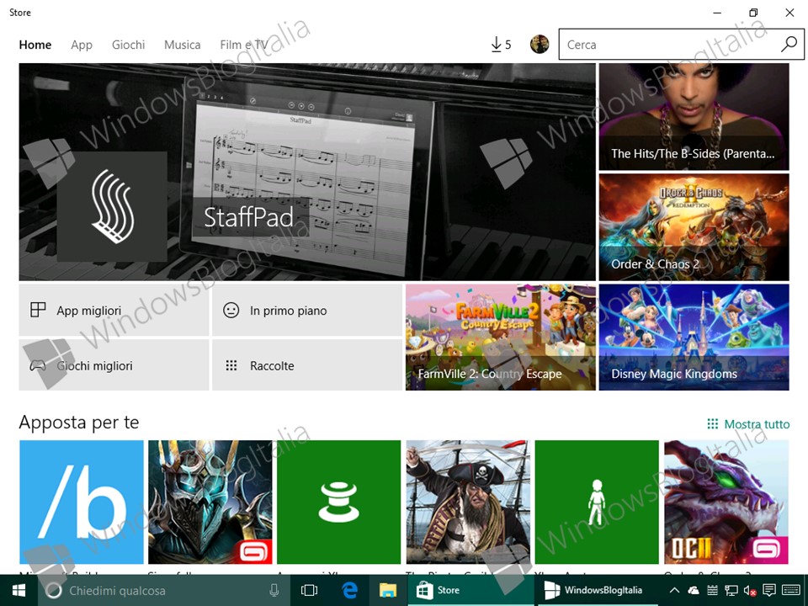The height and width of the screenshot is (606, 808).
Task: Switch to the App tab
Action: (x=82, y=45)
